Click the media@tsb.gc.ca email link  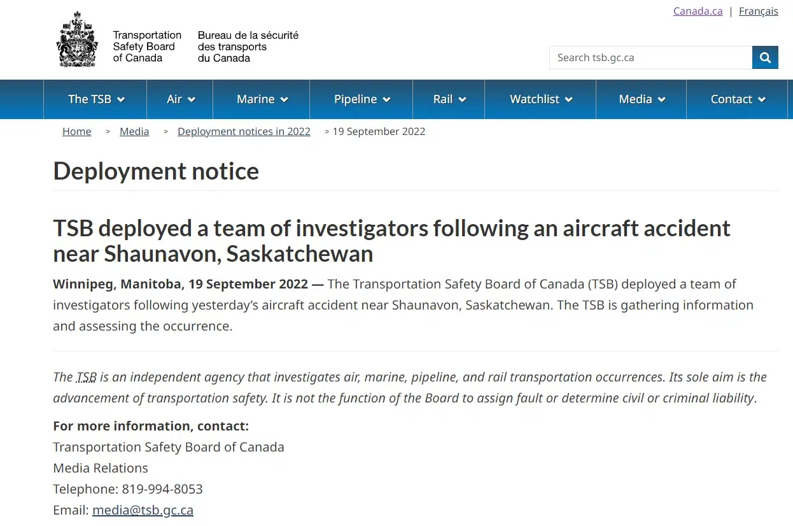point(143,510)
